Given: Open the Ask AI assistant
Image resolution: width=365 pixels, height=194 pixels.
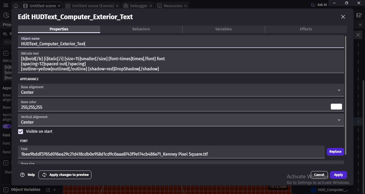Looking at the screenshot, I should point(319,5).
